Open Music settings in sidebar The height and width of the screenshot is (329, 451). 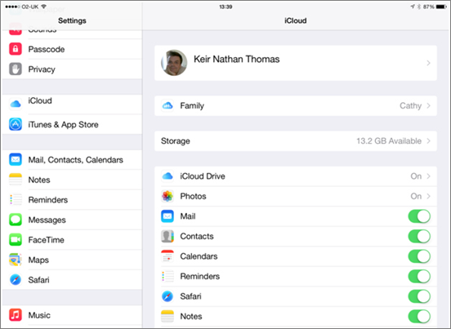72,315
